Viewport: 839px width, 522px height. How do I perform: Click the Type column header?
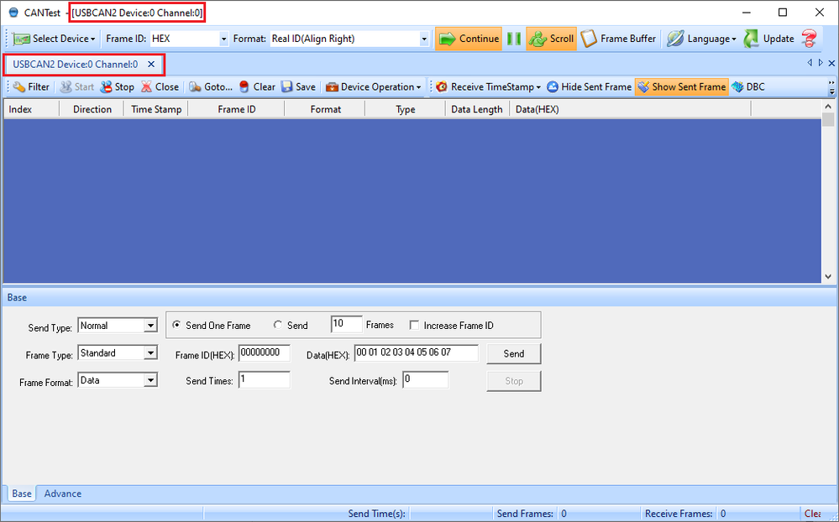[405, 109]
